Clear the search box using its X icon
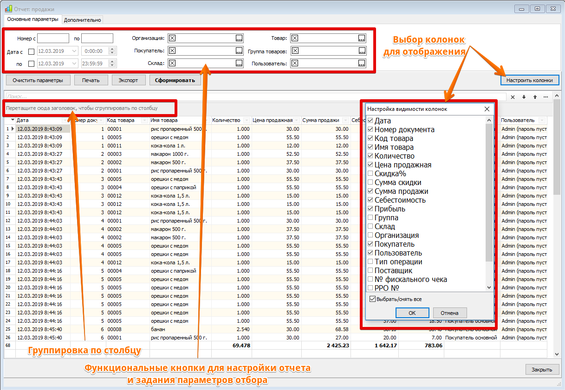This screenshot has height=390, width=565. (x=513, y=97)
